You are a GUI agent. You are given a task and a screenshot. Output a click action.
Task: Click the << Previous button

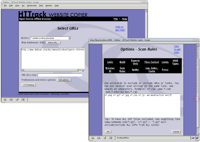pyautogui.click(x=29, y=85)
